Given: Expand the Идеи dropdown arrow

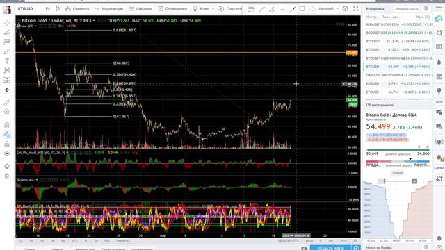Looking at the screenshot, I should point(213,9).
